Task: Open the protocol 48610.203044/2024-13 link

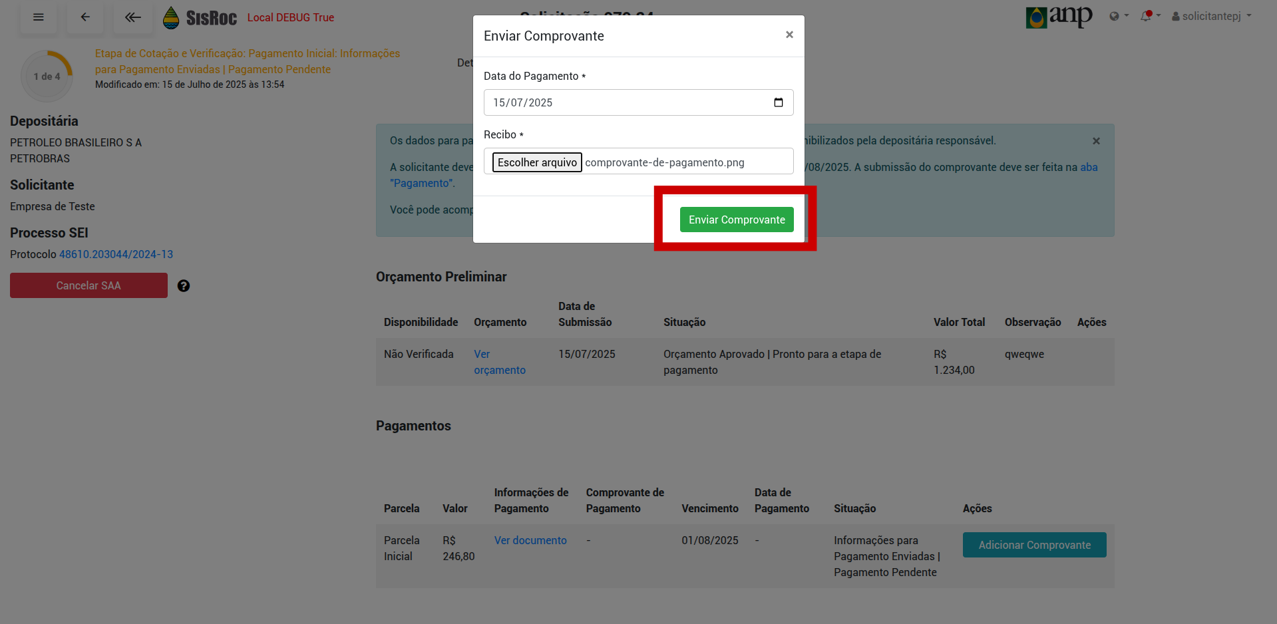Action: tap(116, 254)
